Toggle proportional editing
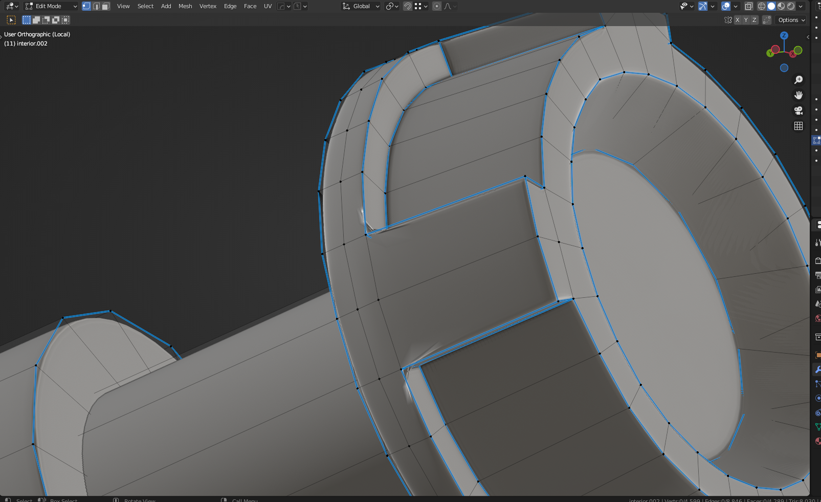This screenshot has width=821, height=502. coord(437,6)
